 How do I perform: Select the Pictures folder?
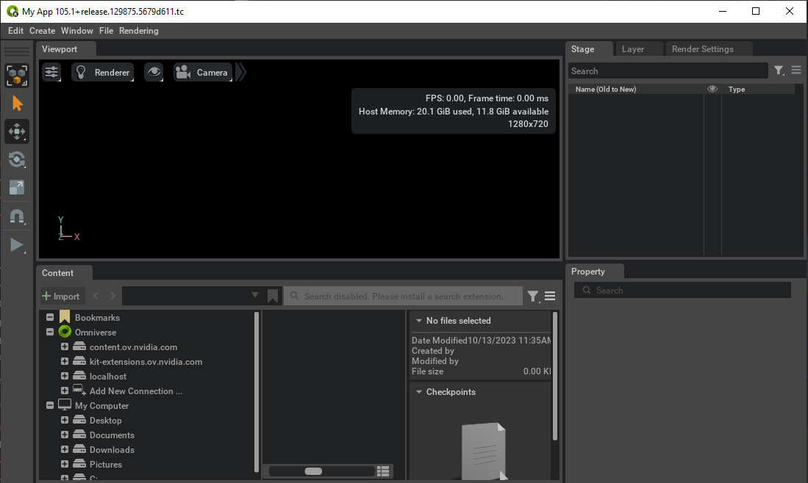tap(106, 465)
